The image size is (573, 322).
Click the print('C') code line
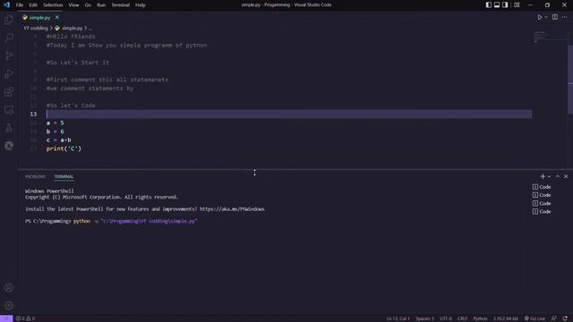point(64,148)
